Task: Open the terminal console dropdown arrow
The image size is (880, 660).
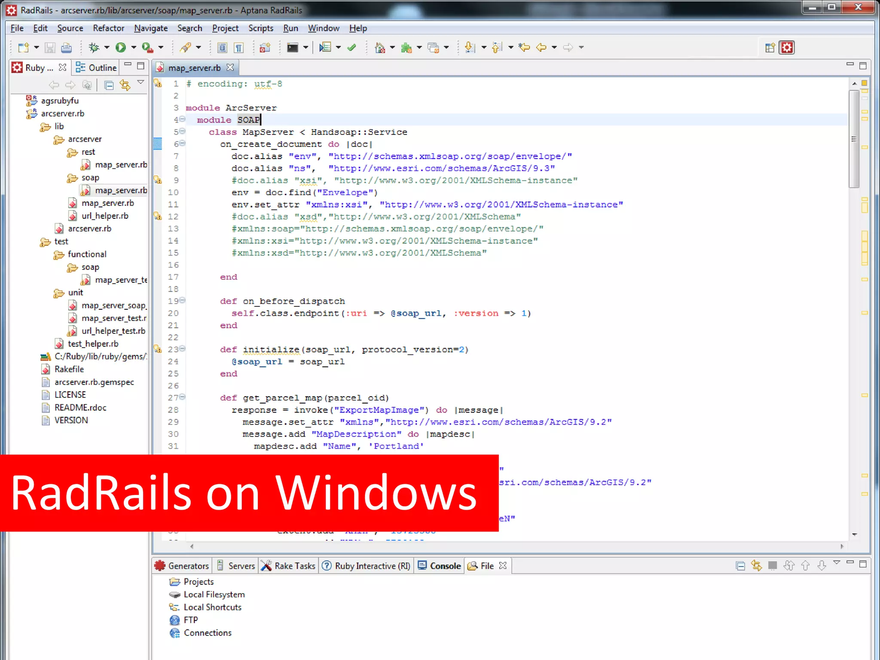Action: click(x=306, y=47)
